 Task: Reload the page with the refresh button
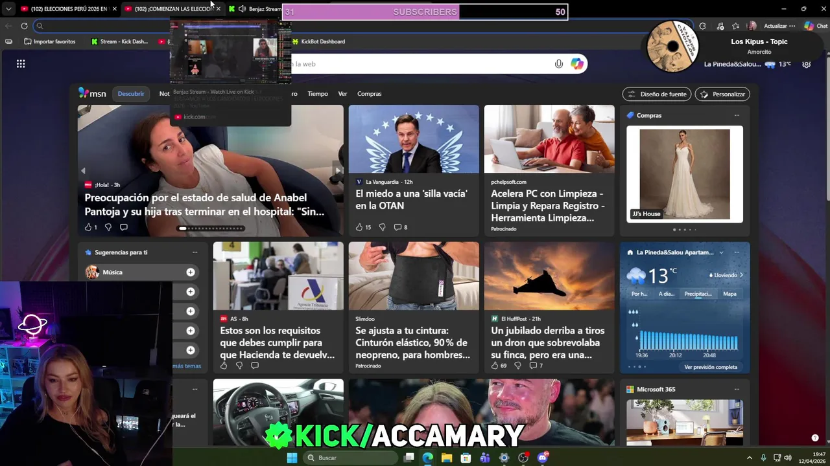point(24,26)
